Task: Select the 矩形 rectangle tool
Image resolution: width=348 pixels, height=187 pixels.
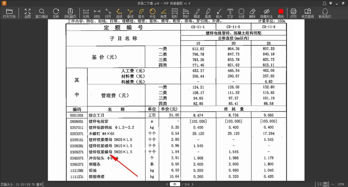Action: (x=175, y=13)
